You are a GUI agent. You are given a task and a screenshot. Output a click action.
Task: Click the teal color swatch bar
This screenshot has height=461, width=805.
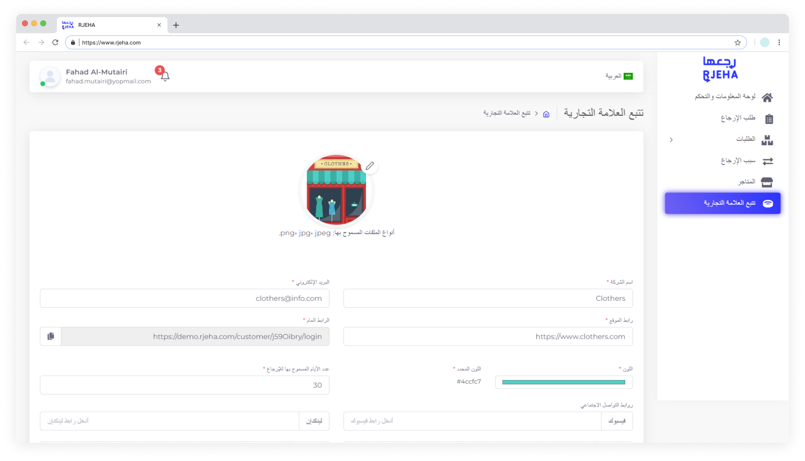pos(563,382)
